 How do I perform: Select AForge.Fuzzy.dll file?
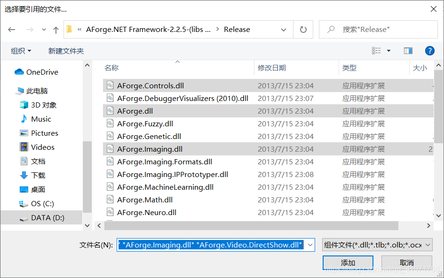tap(268, 124)
